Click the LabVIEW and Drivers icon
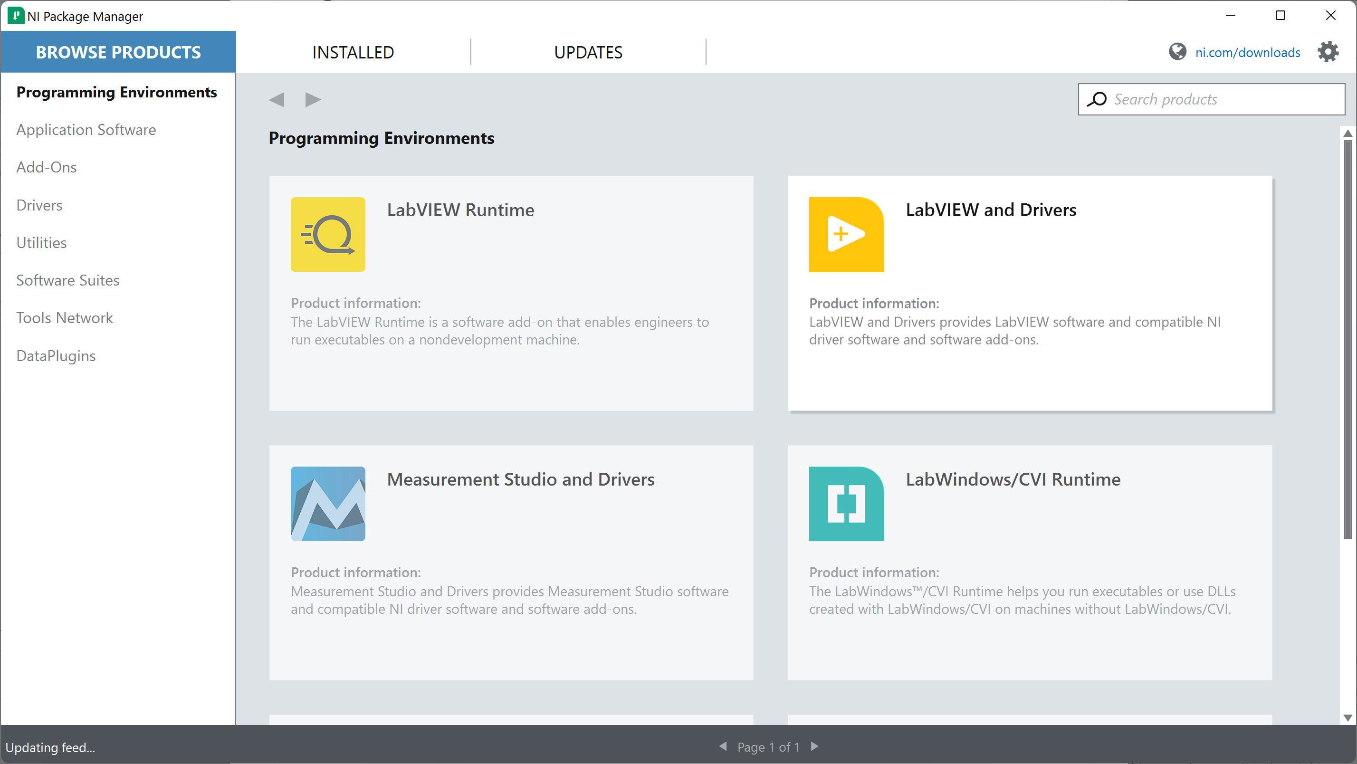Screen dimensions: 1357x764 846,234
